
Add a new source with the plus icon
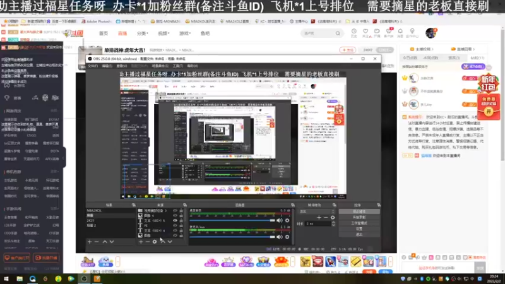click(x=141, y=242)
